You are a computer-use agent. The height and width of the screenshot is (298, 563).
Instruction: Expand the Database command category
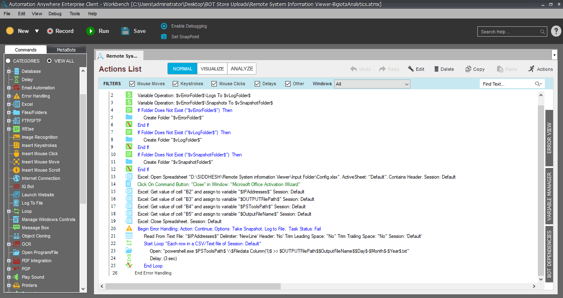[9, 71]
